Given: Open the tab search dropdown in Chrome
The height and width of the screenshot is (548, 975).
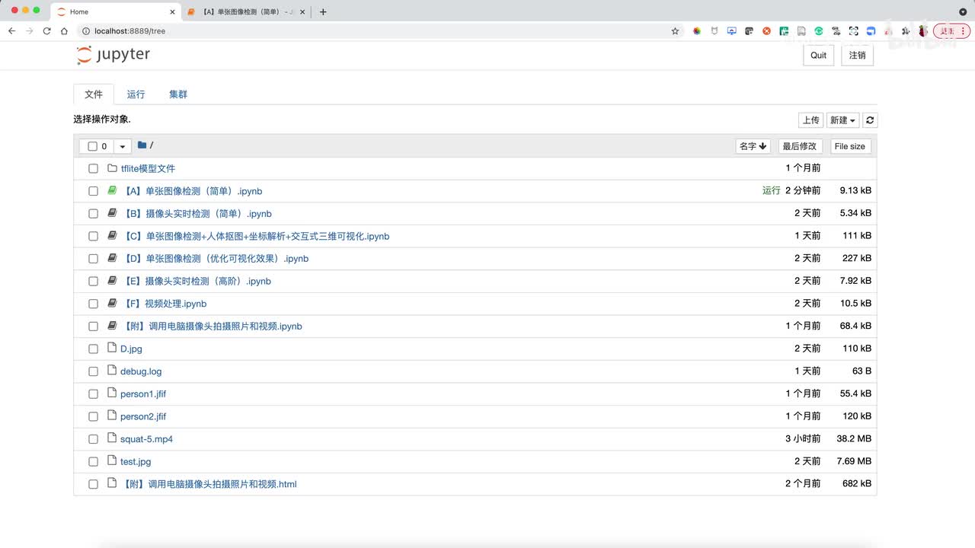Looking at the screenshot, I should (x=963, y=11).
